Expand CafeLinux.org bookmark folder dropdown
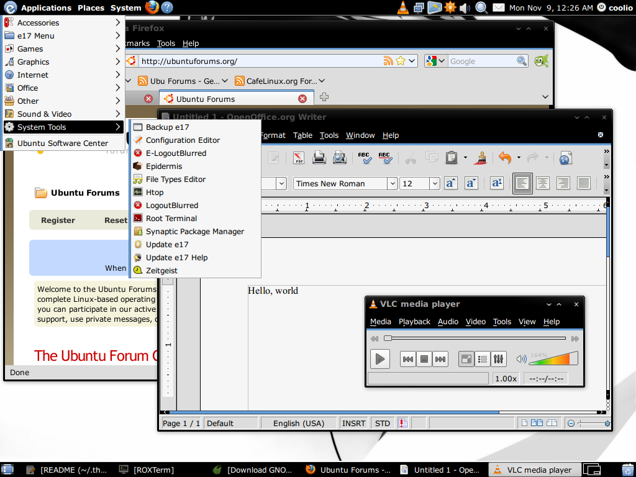The width and height of the screenshot is (636, 477). tap(322, 81)
